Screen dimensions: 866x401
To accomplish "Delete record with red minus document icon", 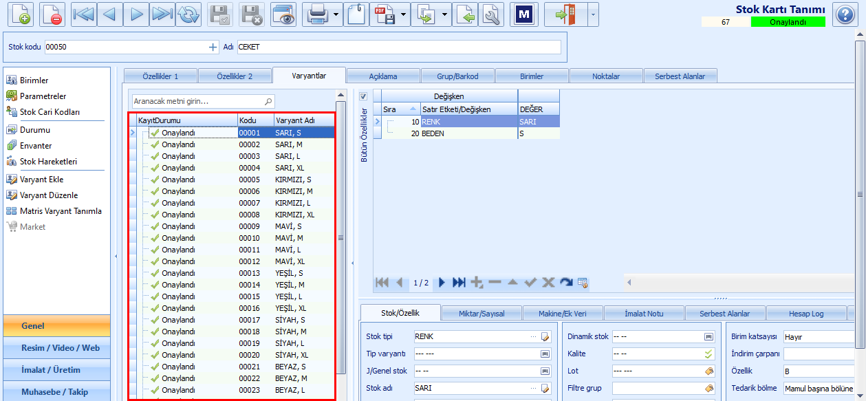I will click(x=53, y=14).
